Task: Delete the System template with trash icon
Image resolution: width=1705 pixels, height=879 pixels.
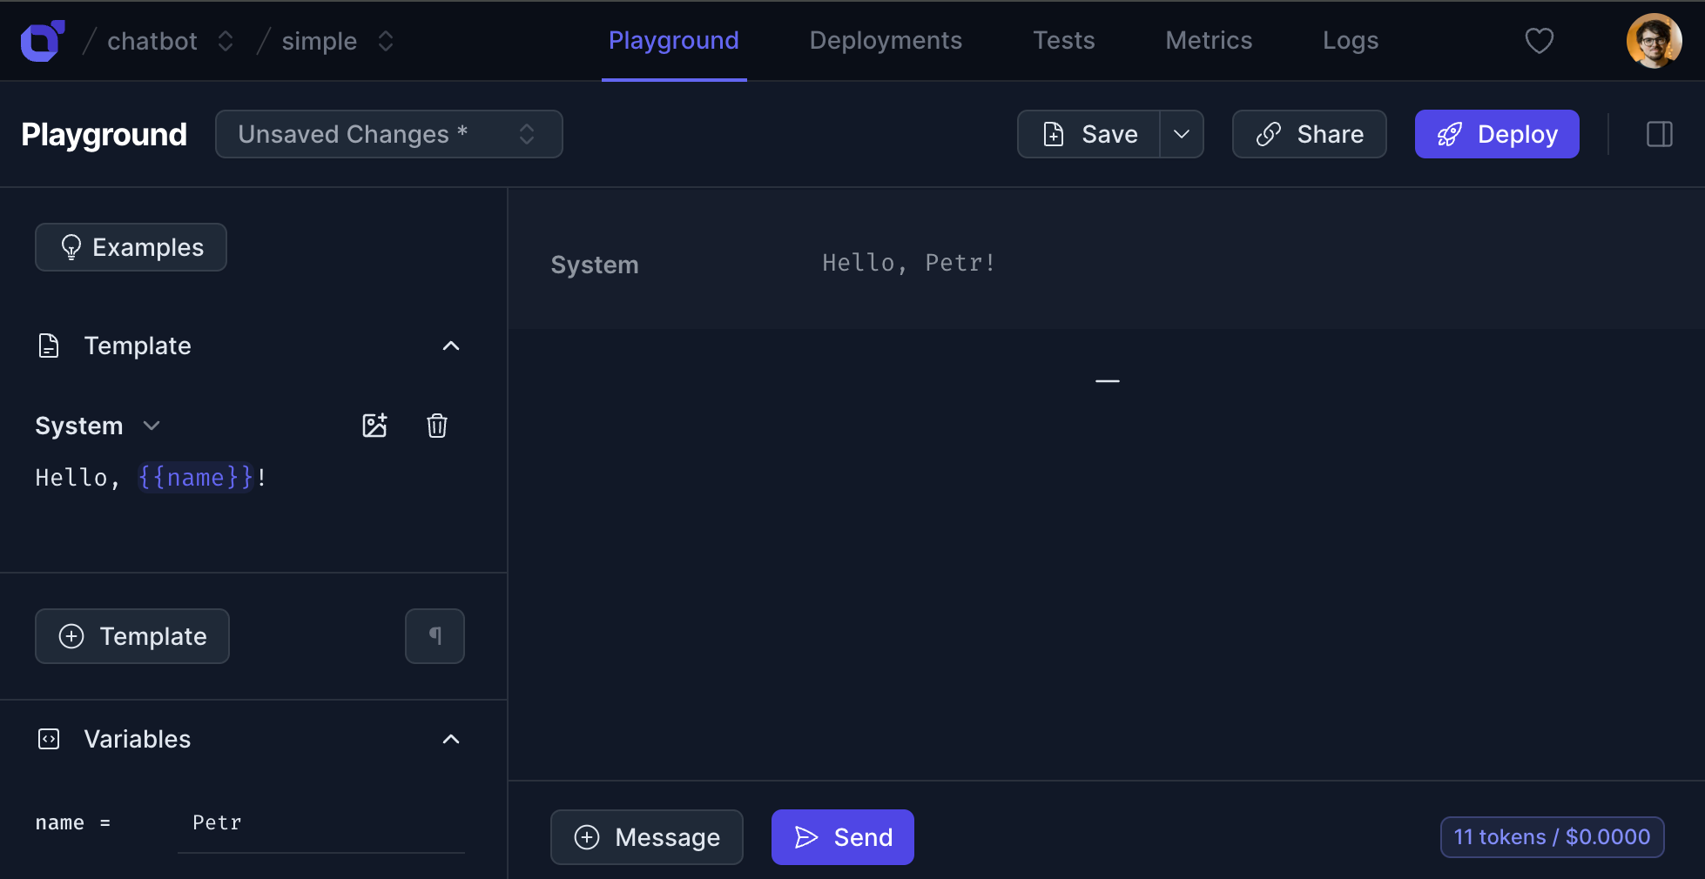Action: click(437, 426)
